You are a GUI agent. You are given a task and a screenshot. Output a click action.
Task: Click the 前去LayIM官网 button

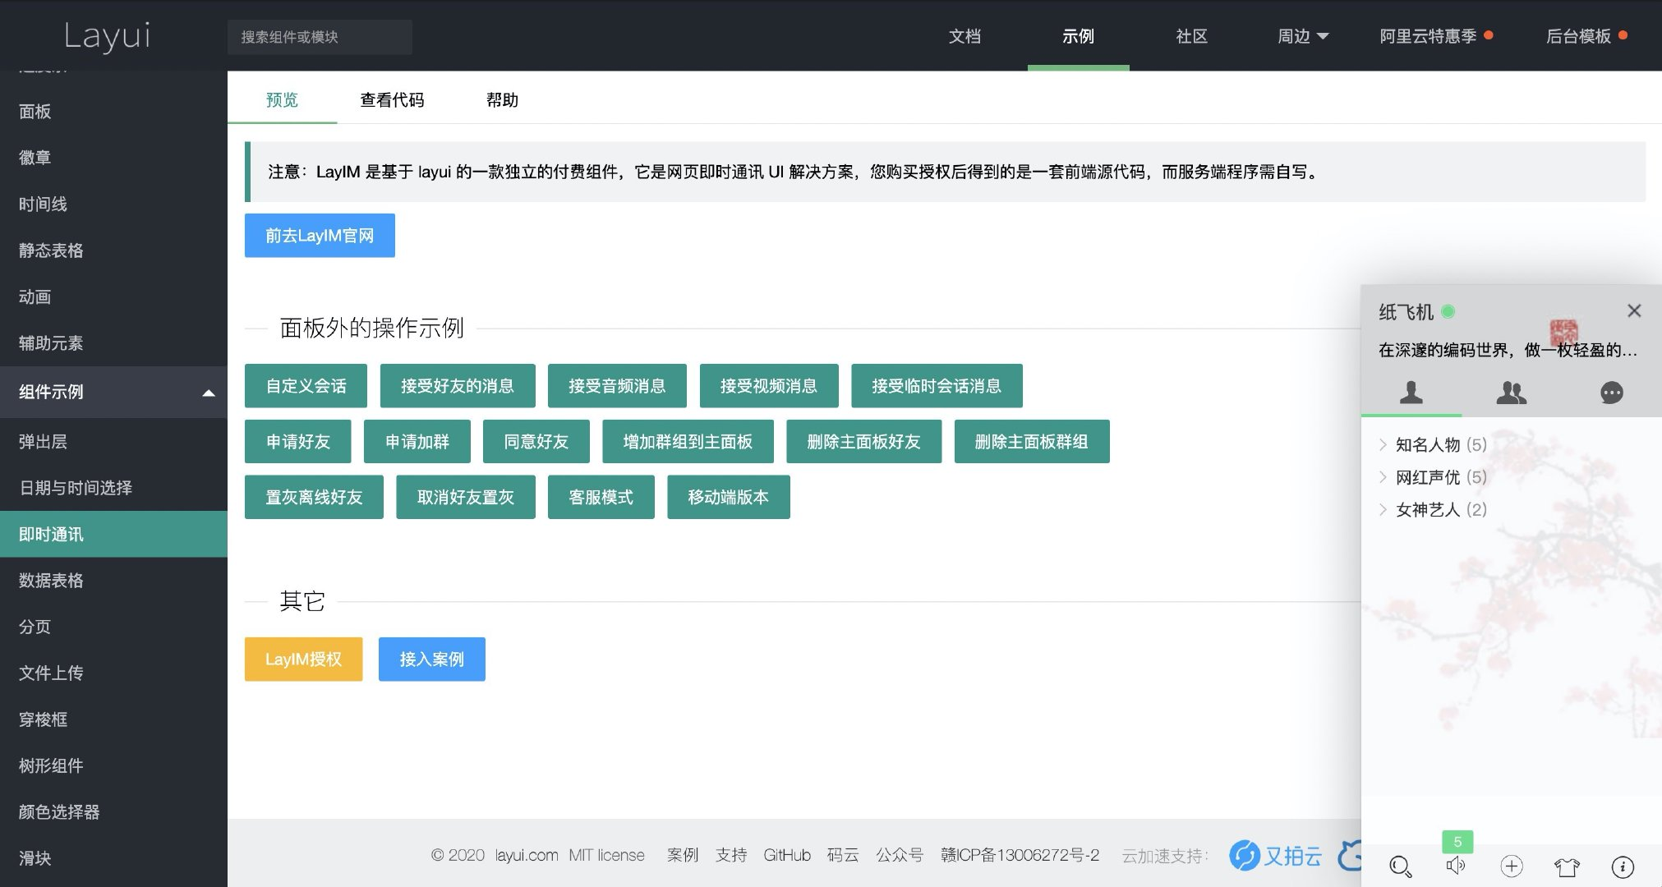(x=320, y=236)
